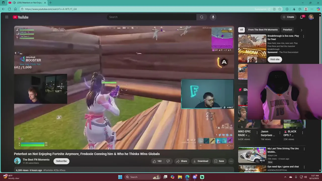Image resolution: width=322 pixels, height=181 pixels.
Task: Click the #fncs hashtag
Action: coord(62,170)
